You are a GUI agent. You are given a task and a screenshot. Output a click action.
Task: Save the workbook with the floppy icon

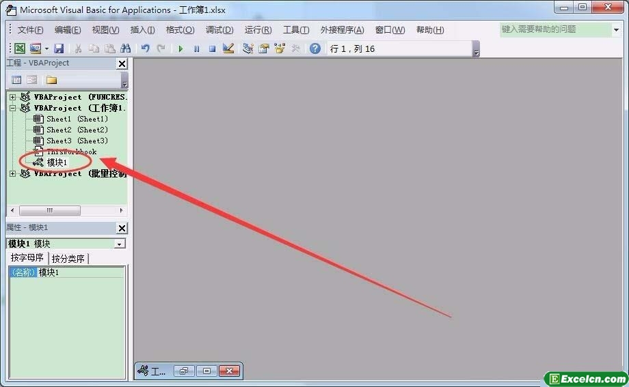point(59,48)
